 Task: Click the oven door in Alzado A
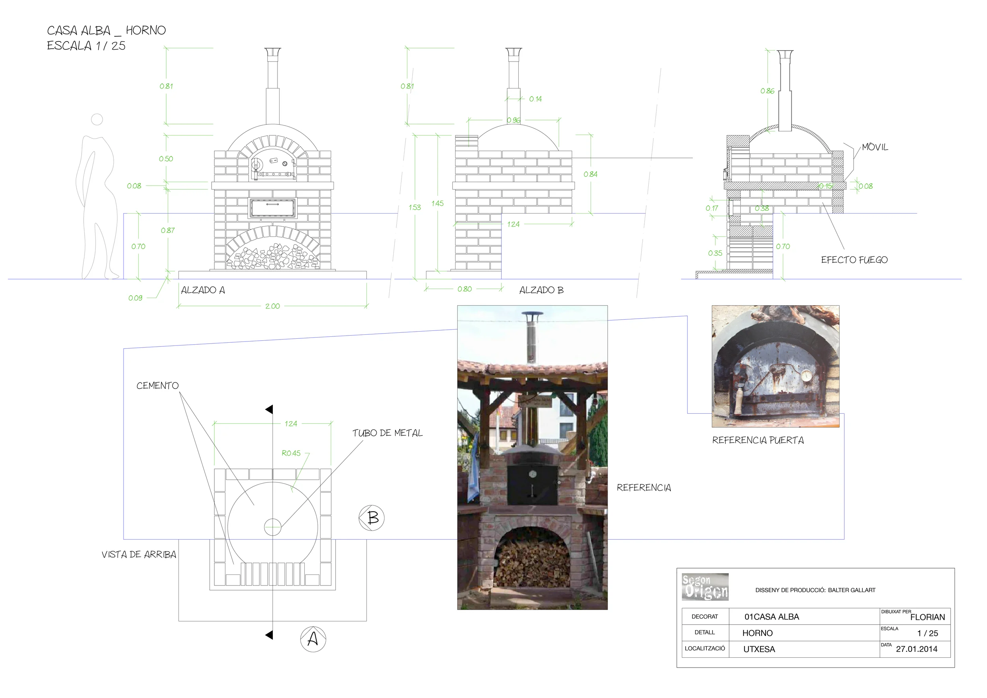click(272, 167)
